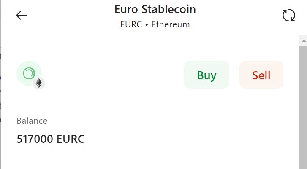This screenshot has width=307, height=169.
Task: Select the 517000 balance amount
Action: pyautogui.click(x=35, y=139)
